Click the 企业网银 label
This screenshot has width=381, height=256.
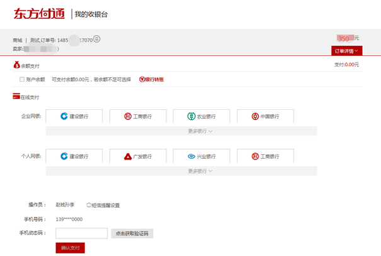pyautogui.click(x=31, y=116)
